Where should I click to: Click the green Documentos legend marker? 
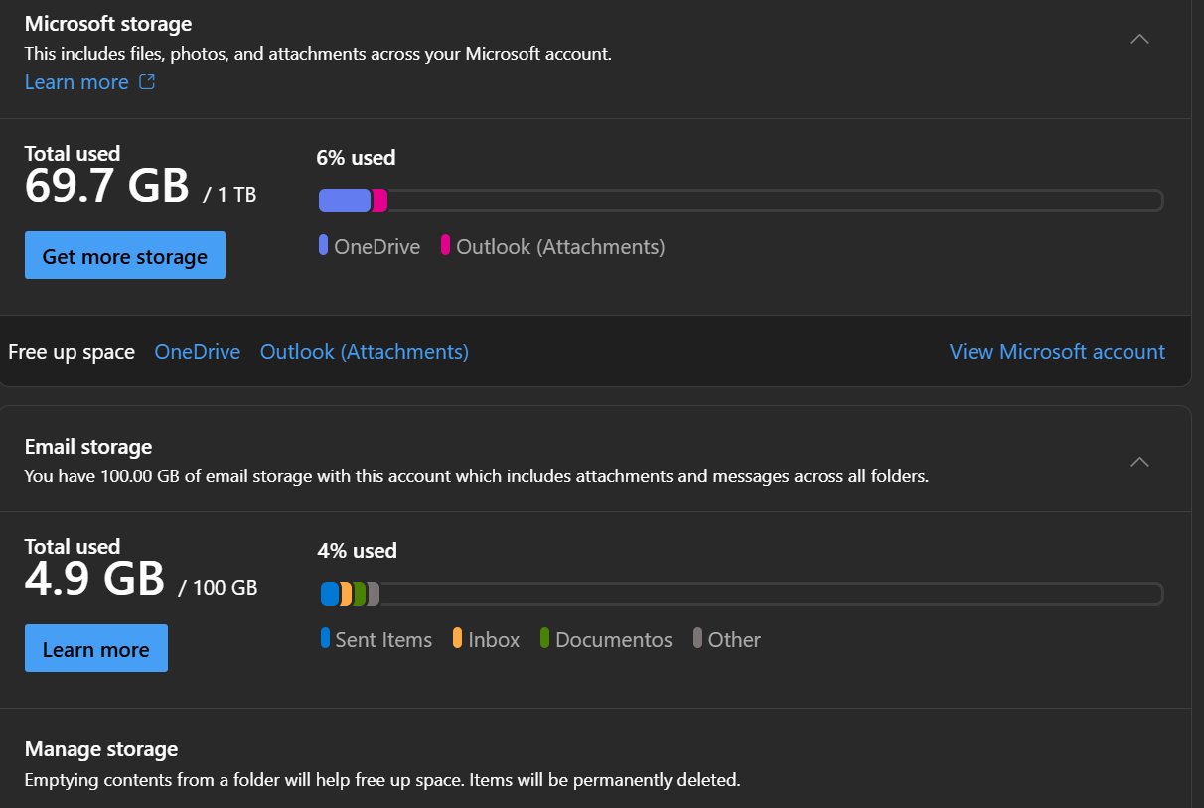pos(545,638)
